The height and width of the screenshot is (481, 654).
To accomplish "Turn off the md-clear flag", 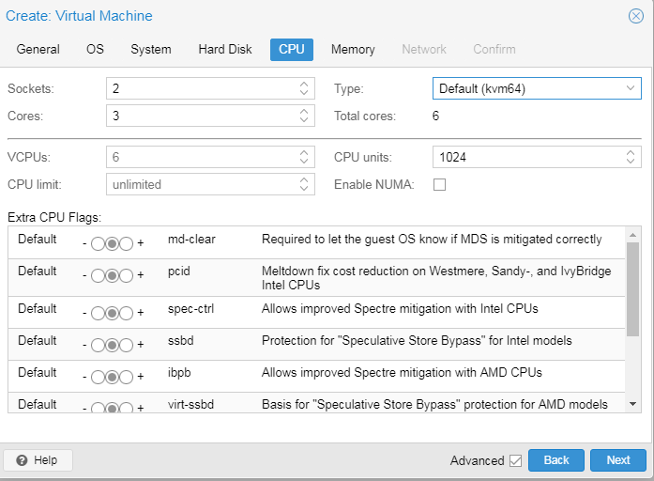I will 98,244.
